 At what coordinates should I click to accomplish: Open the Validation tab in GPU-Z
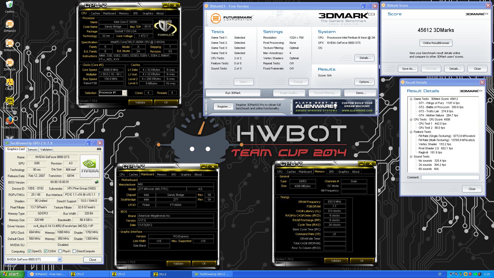pos(46,149)
